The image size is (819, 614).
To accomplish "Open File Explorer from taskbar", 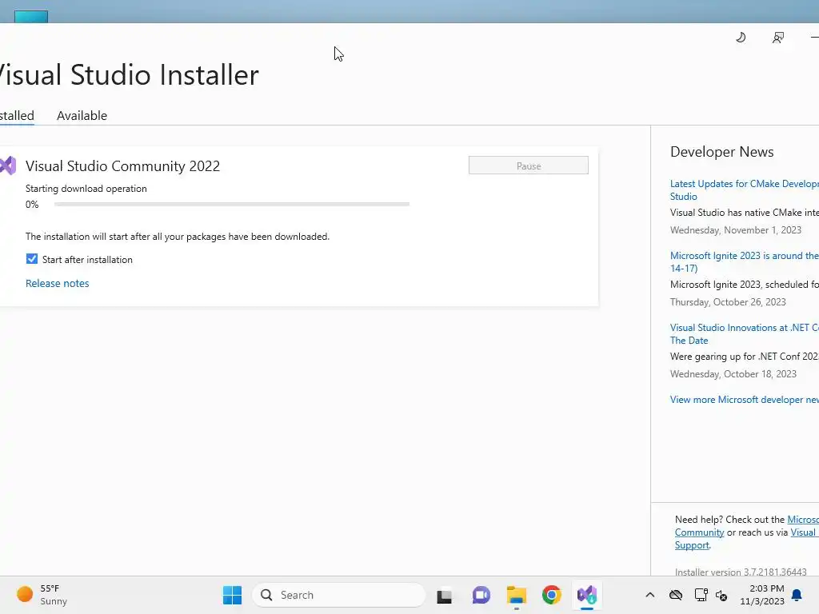I will pyautogui.click(x=516, y=595).
